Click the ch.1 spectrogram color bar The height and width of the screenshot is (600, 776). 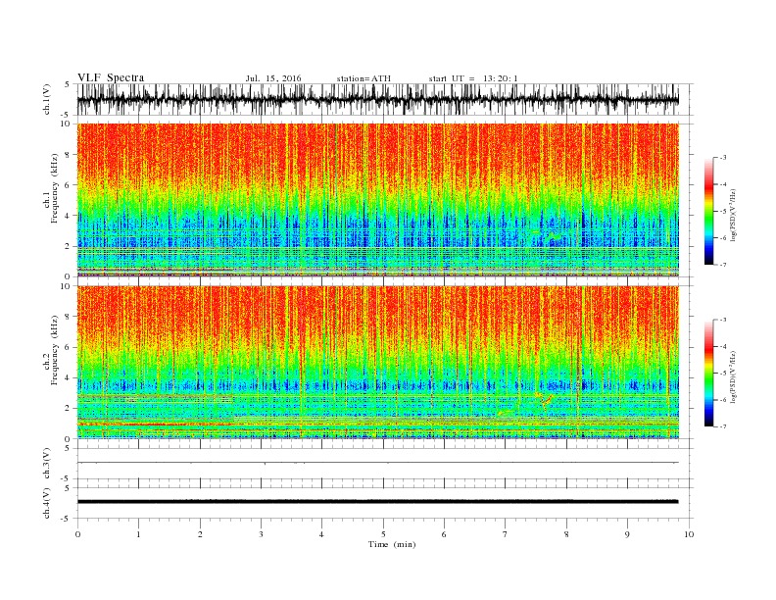coord(708,211)
